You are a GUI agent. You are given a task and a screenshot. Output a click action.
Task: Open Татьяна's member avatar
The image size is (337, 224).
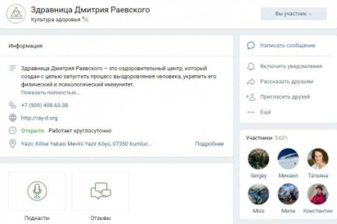point(318,159)
